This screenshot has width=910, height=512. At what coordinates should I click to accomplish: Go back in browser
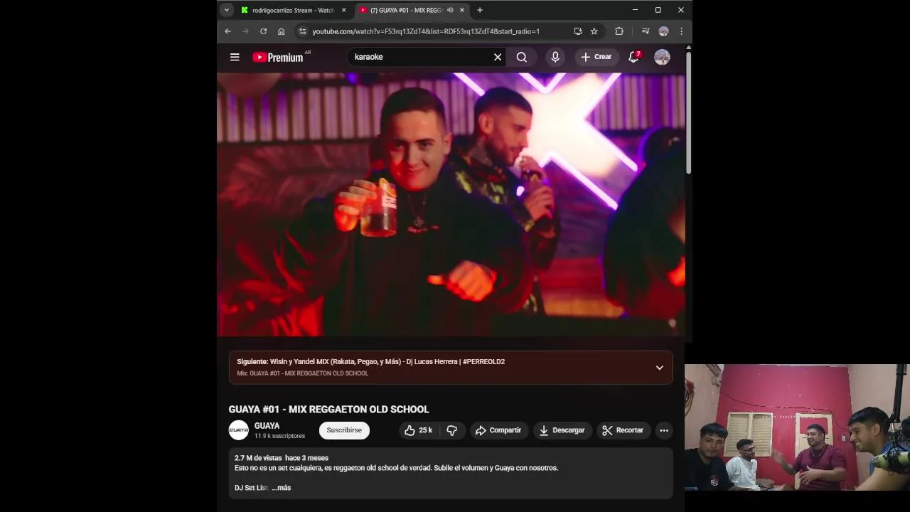click(x=227, y=31)
